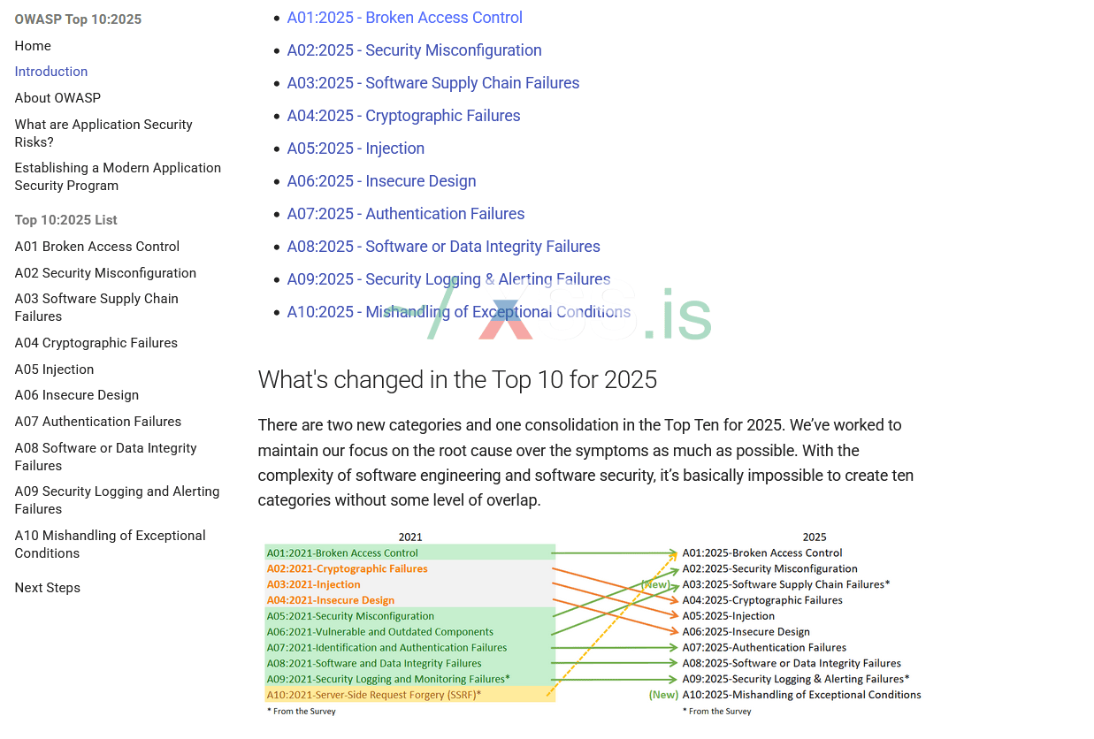The width and height of the screenshot is (1094, 739).
Task: Click A04:2025-Cryptographic Failures in the diagram
Action: [762, 600]
